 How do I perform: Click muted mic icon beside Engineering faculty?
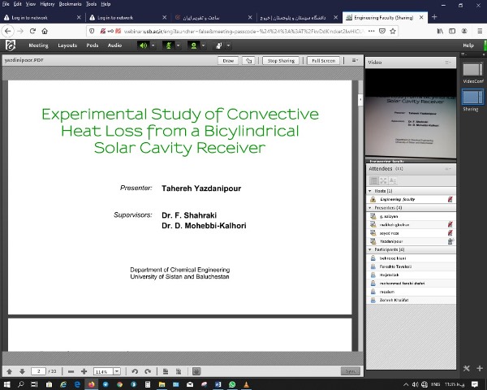(450, 199)
